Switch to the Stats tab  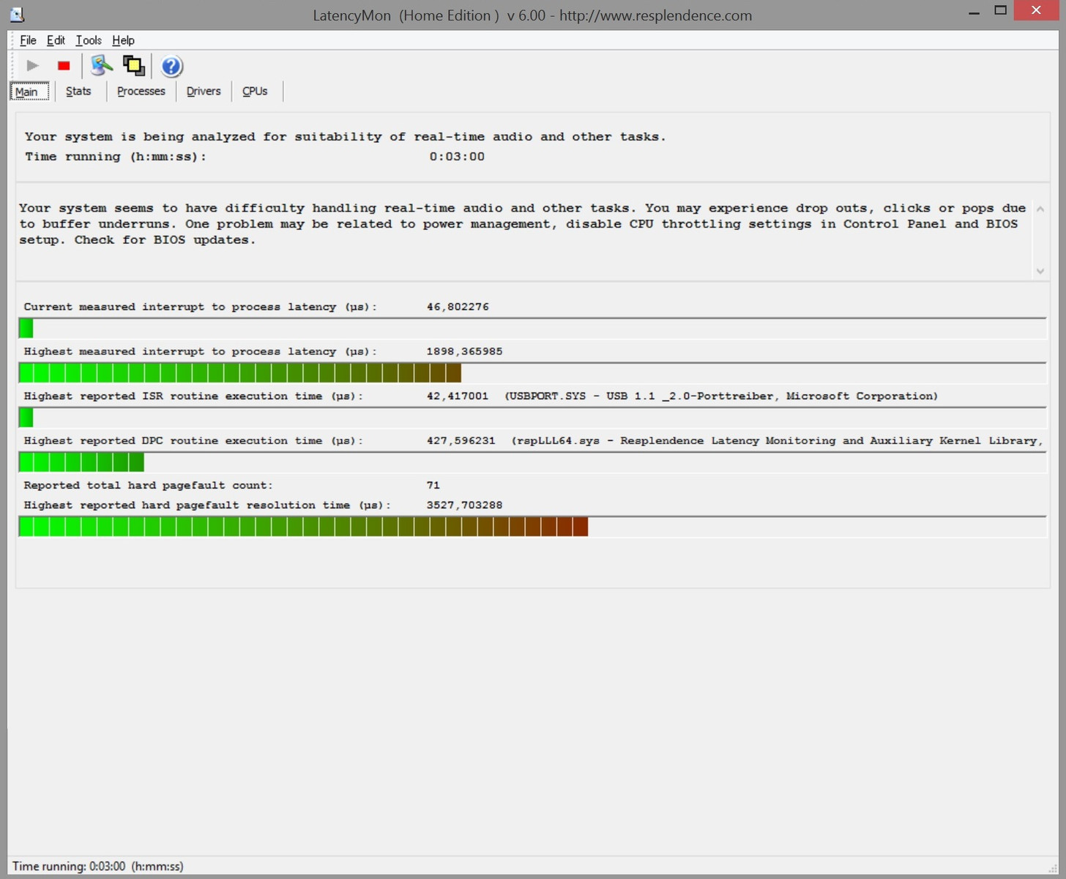tap(78, 91)
